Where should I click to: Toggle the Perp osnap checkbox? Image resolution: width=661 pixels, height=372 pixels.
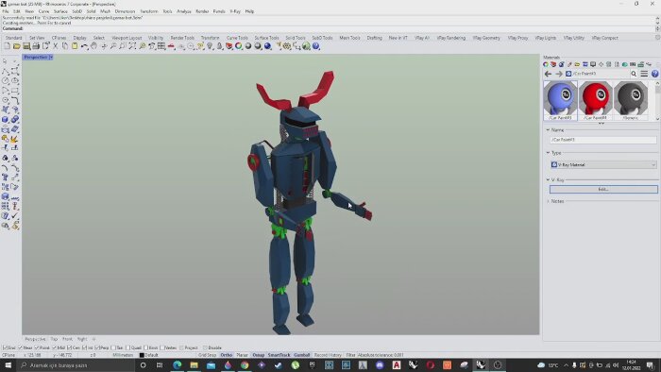[x=96, y=347]
